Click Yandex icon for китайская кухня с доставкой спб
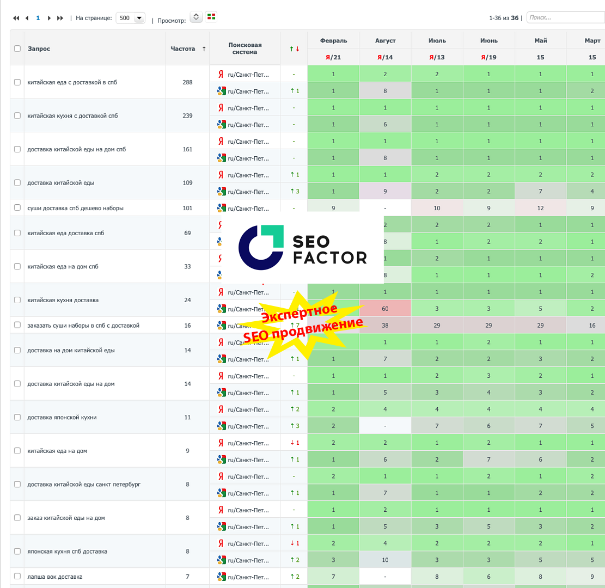 click(x=221, y=108)
